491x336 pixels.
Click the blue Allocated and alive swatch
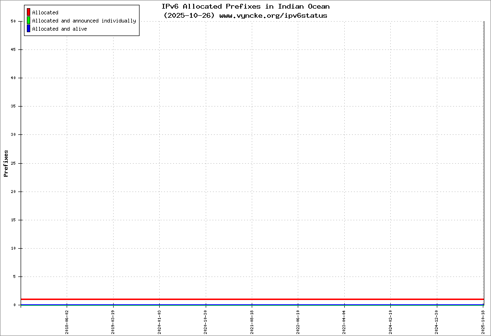[28, 29]
